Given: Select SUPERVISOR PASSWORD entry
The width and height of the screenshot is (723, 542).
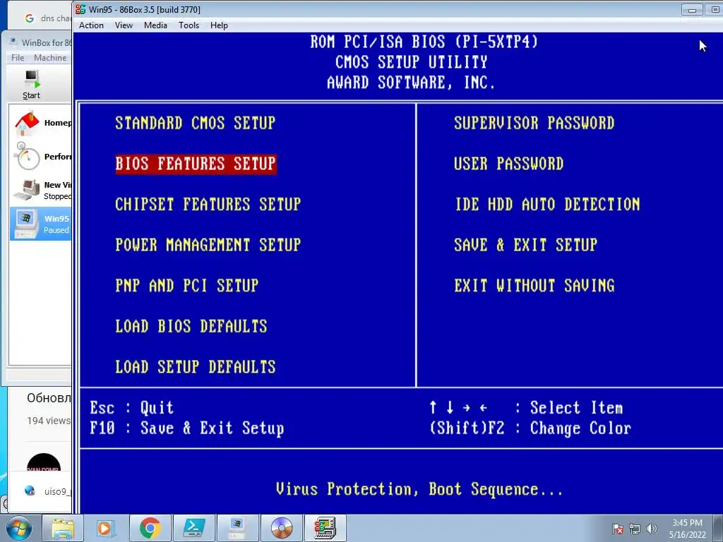Looking at the screenshot, I should point(534,123).
